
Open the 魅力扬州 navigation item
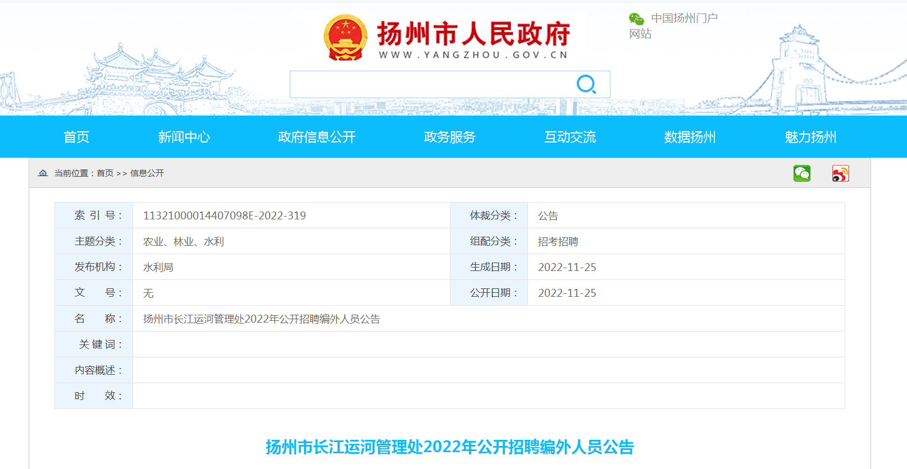[810, 137]
